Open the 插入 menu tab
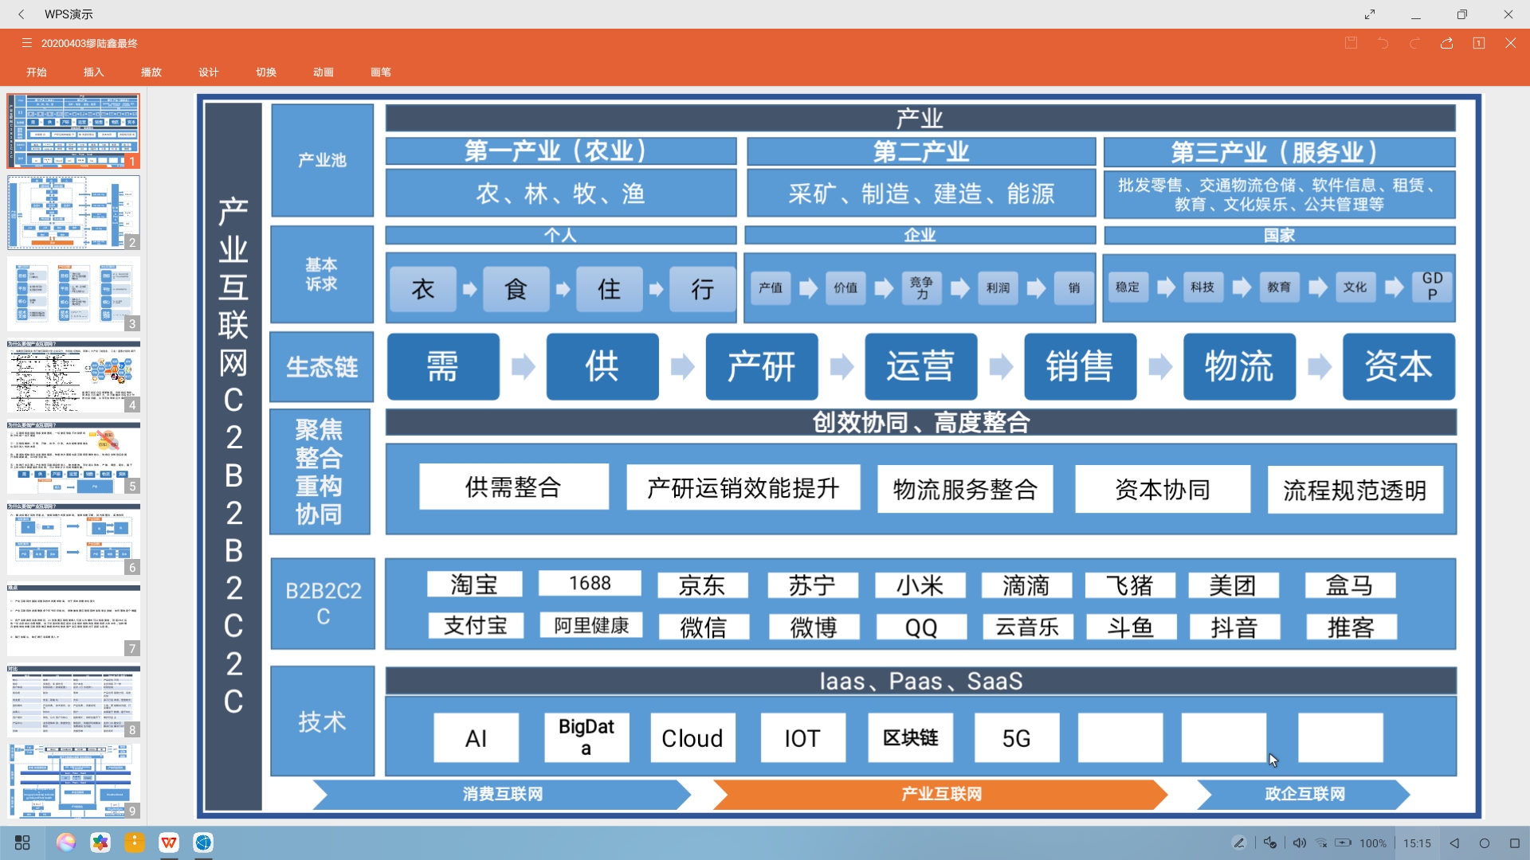 94,72
